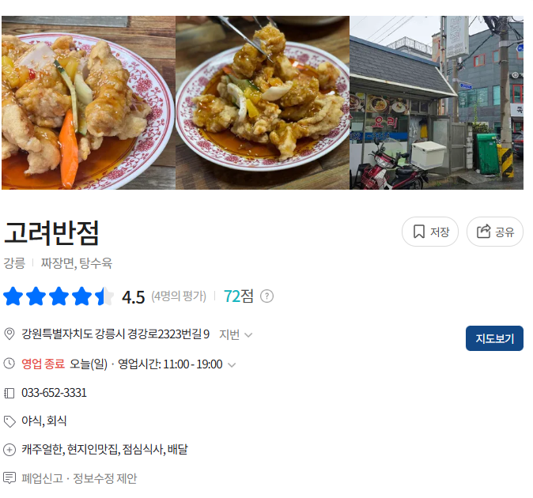The height and width of the screenshot is (498, 533).
Task: Click the tag icon beside 야식, 회식
Action: (9, 421)
